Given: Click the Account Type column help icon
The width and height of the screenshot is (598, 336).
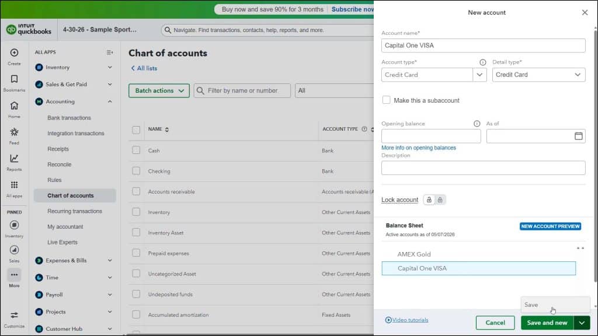Looking at the screenshot, I should click(x=364, y=129).
